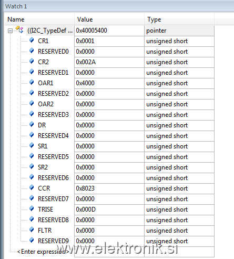Screen dimensions: 234x259
Task: Click the member icon next to RESERVED8
Action: (32, 219)
